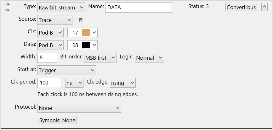Image resolution: width=273 pixels, height=130 pixels.
Task: Click the Convert bus button
Action: [241, 7]
